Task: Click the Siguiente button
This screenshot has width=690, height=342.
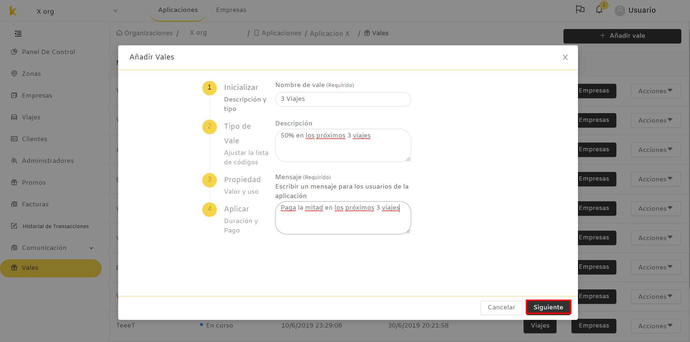Action: point(548,307)
